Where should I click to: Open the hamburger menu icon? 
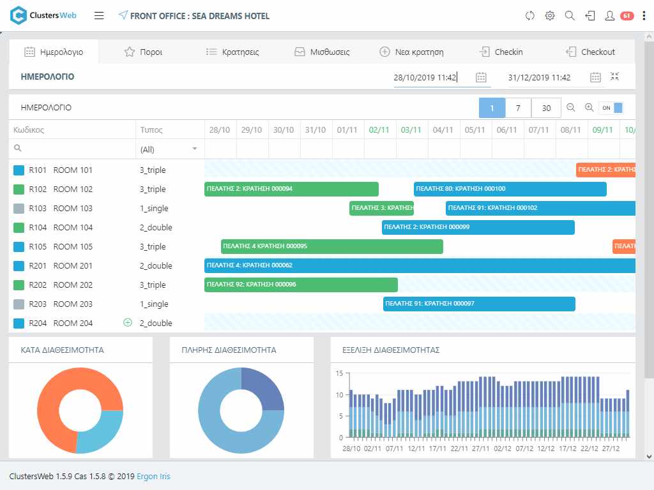[x=99, y=16]
